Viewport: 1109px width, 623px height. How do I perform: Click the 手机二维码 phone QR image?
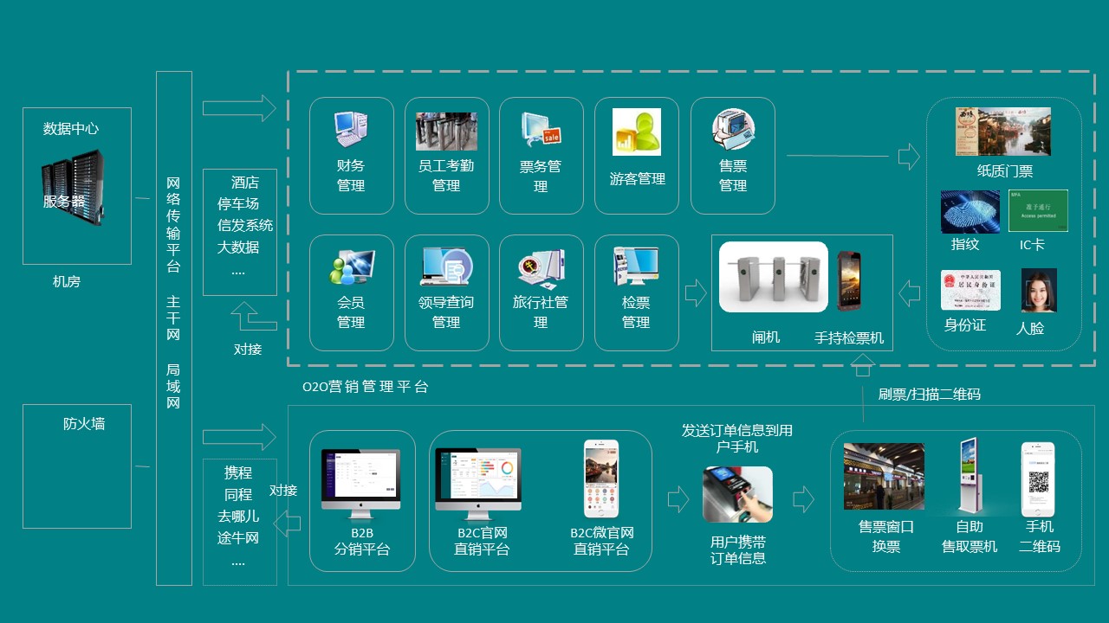pos(1038,478)
